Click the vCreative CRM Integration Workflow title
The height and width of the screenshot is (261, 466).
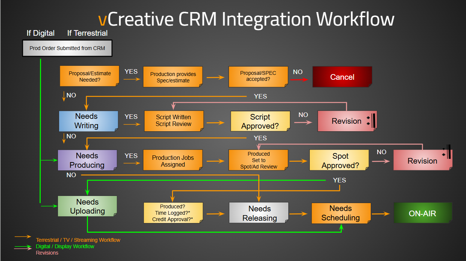pos(246,19)
